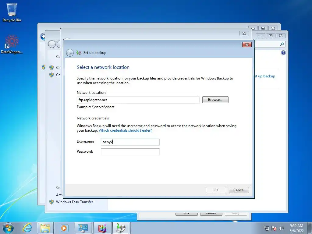Click the 'Example: \\server\share' text
312x234 pixels.
pyautogui.click(x=96, y=107)
